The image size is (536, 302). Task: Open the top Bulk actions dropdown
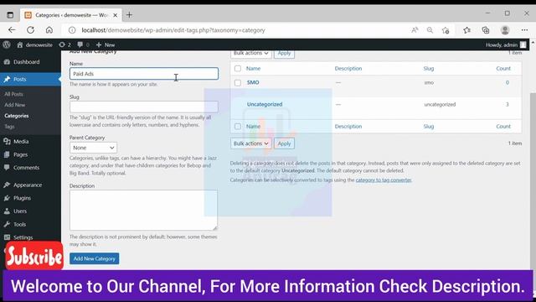[251, 54]
